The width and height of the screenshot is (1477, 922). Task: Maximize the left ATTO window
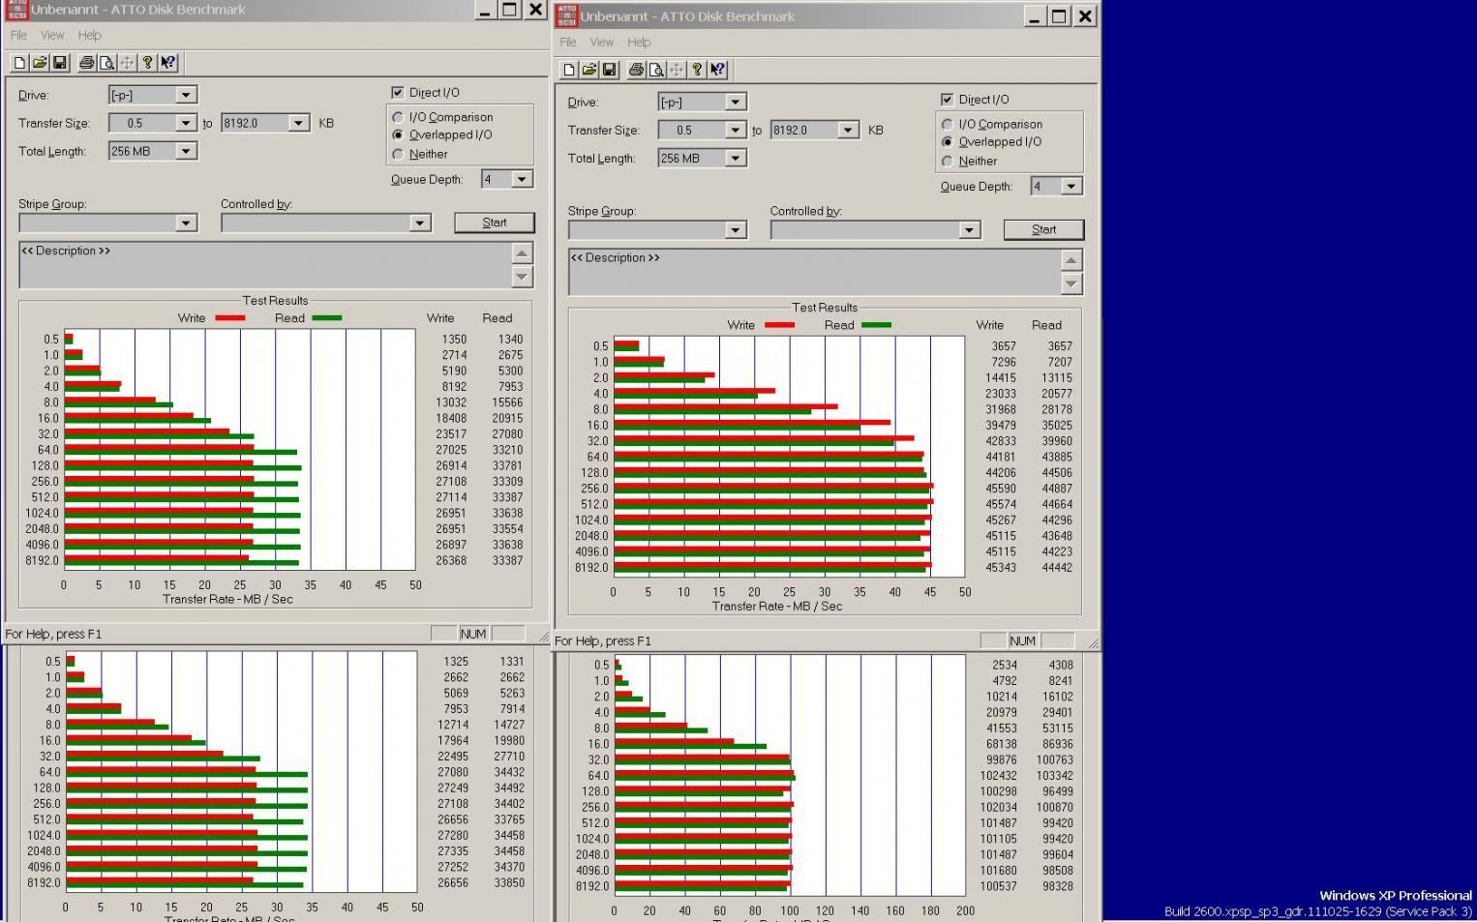pos(510,10)
